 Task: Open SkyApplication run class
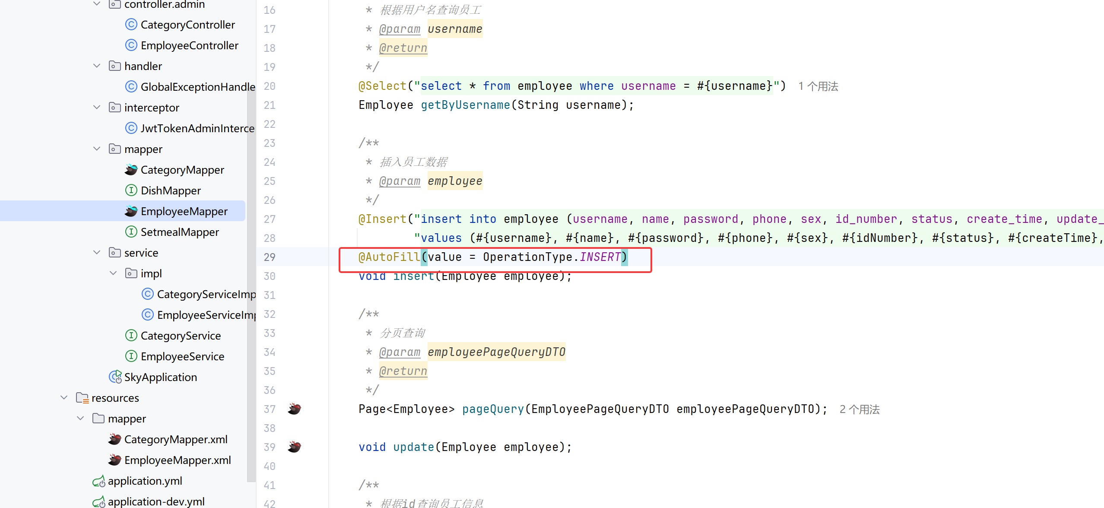pos(160,377)
